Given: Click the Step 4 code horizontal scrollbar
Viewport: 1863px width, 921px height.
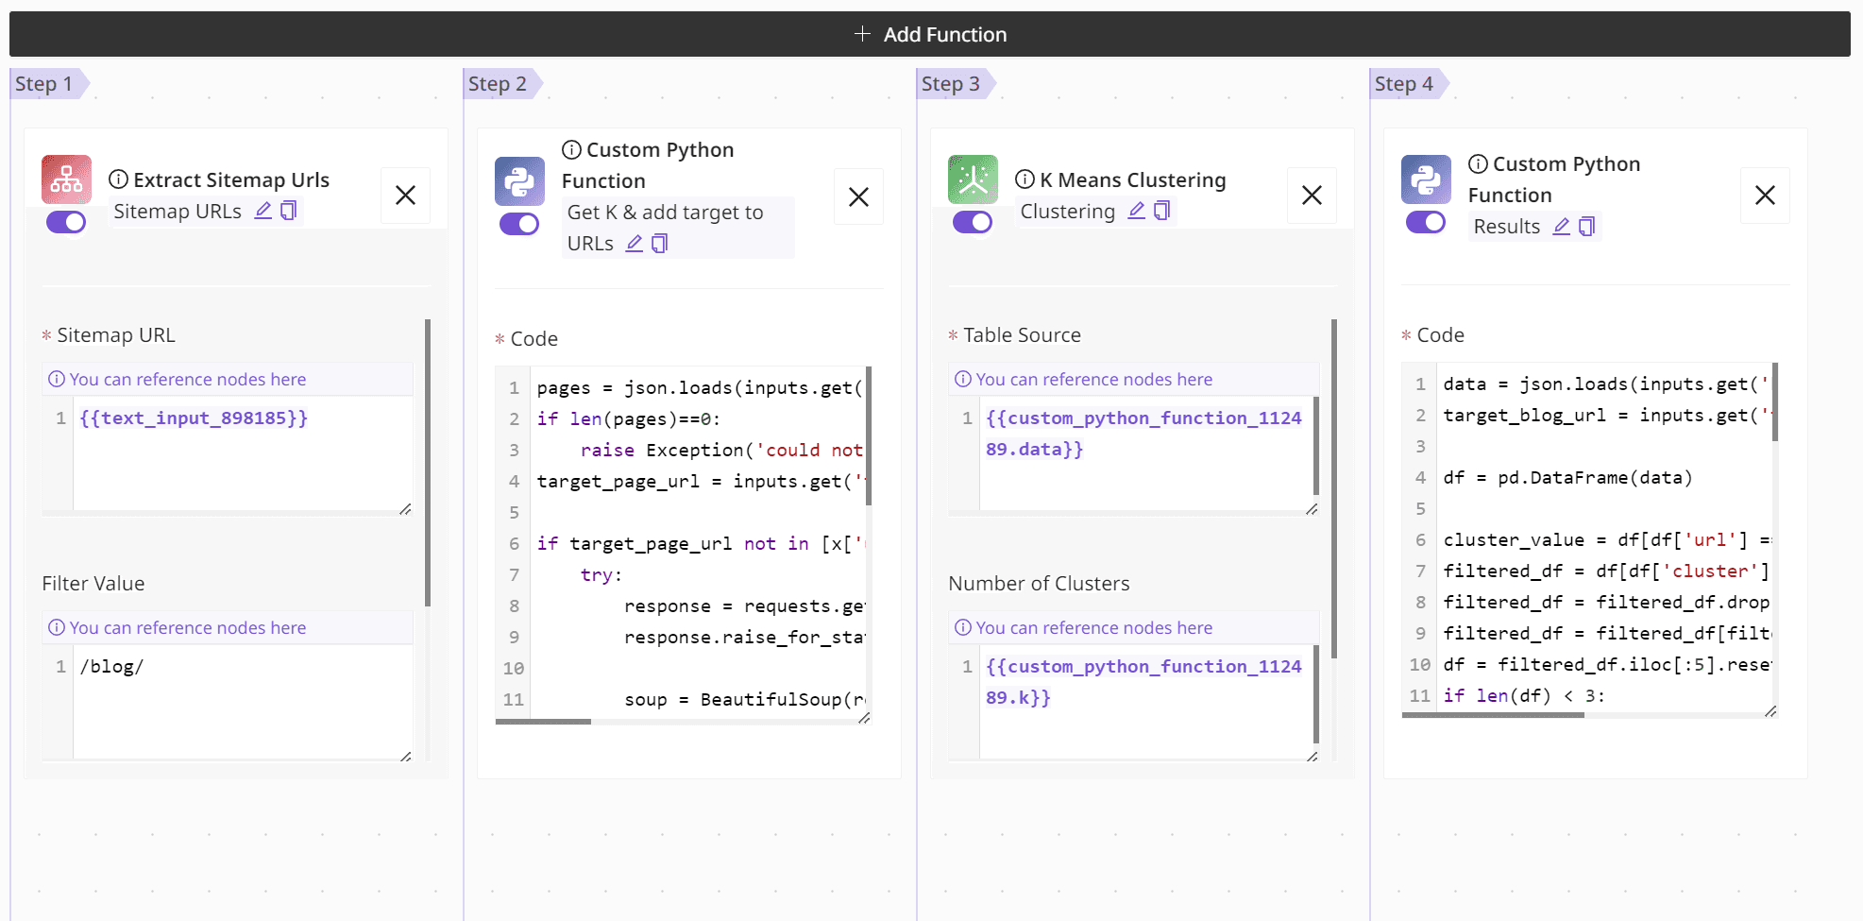Looking at the screenshot, I should (1493, 715).
